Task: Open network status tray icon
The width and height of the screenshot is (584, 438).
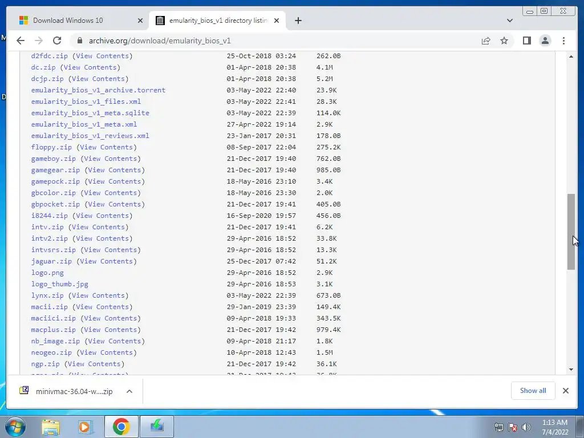Action: click(498, 427)
